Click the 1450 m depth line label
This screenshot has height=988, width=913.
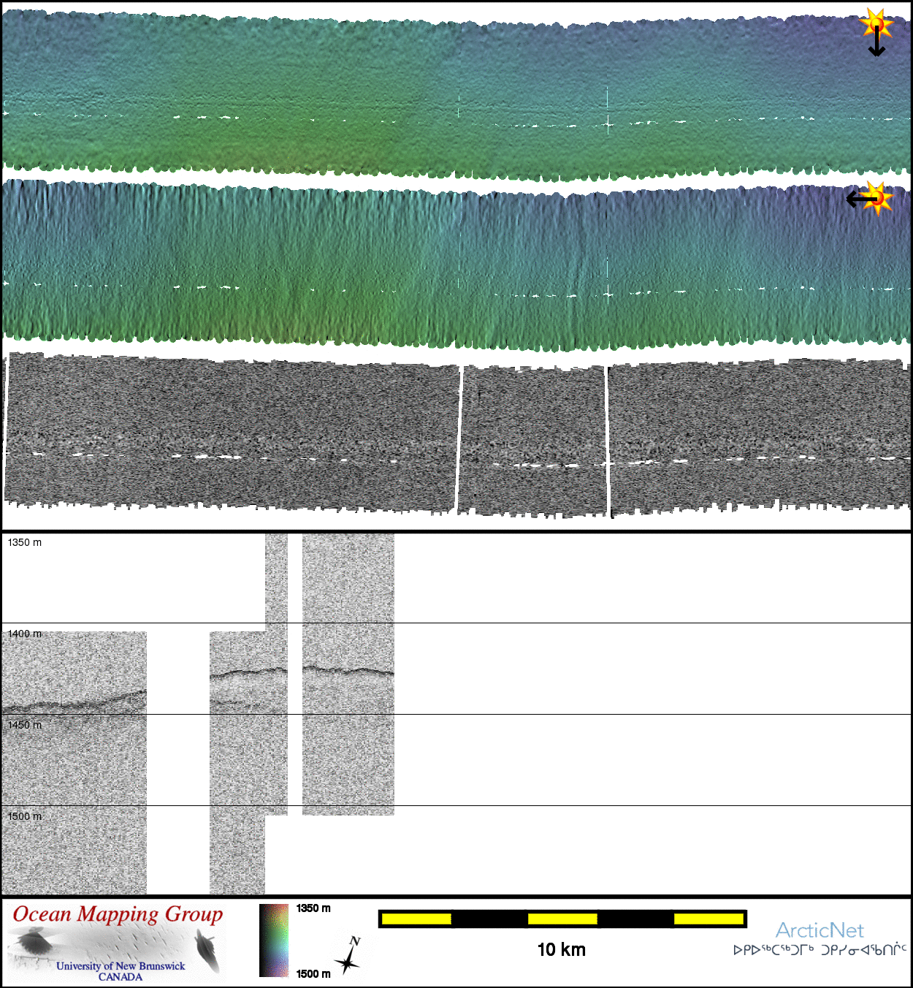[25, 725]
